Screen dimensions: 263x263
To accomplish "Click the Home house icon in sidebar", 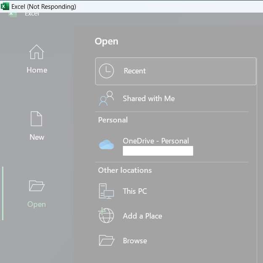I will point(37,52).
